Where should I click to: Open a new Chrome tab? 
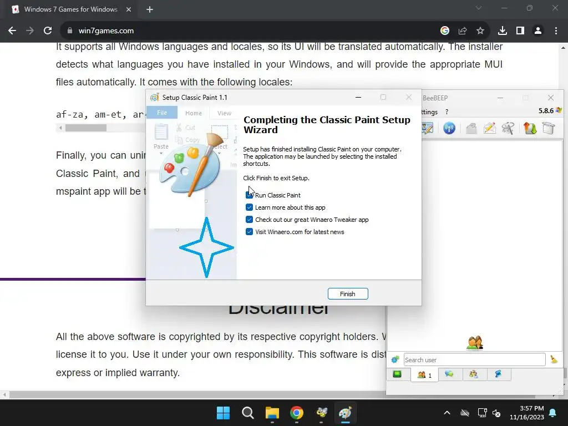pos(150,9)
